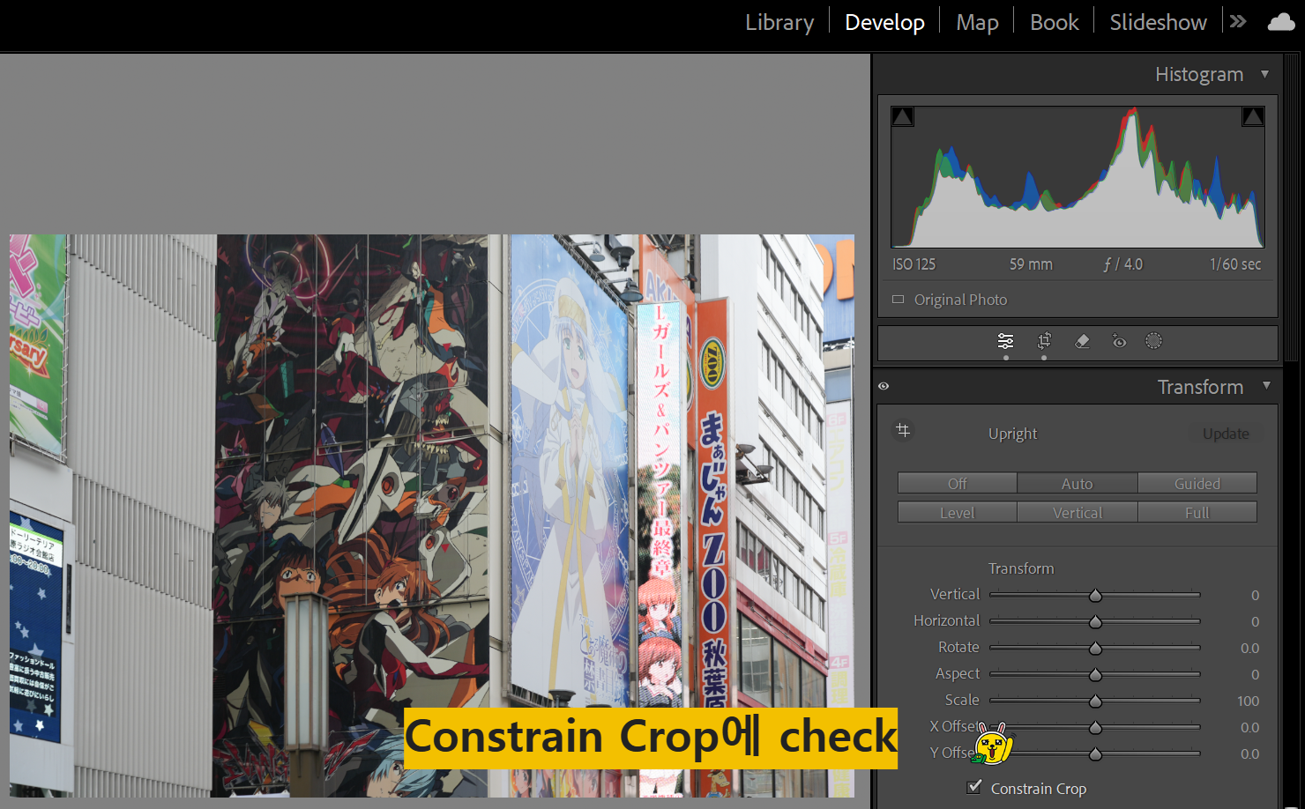The width and height of the screenshot is (1305, 809).
Task: Apply Auto upright correction
Action: tap(1077, 483)
